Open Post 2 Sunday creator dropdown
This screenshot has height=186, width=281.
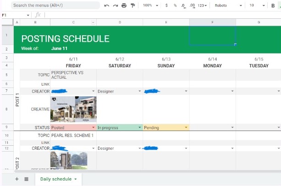[186, 148]
